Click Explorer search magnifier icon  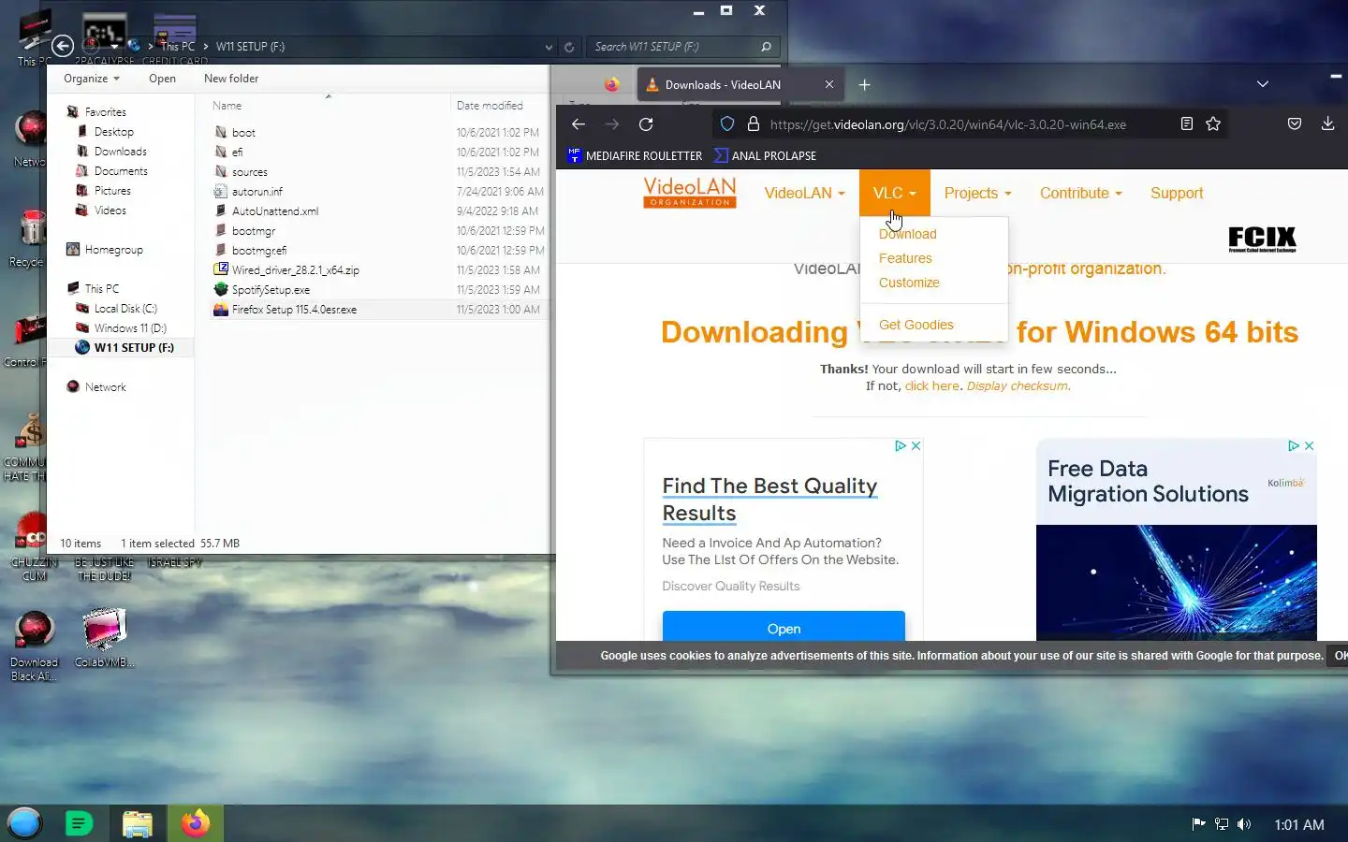766,47
